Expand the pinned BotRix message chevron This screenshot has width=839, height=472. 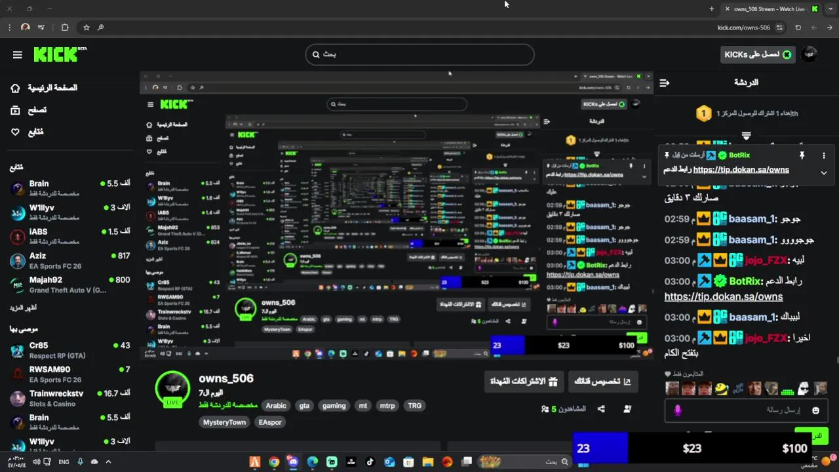point(824,173)
